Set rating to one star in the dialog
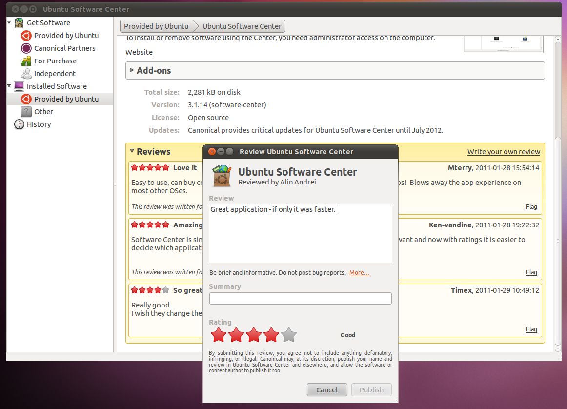 point(219,335)
